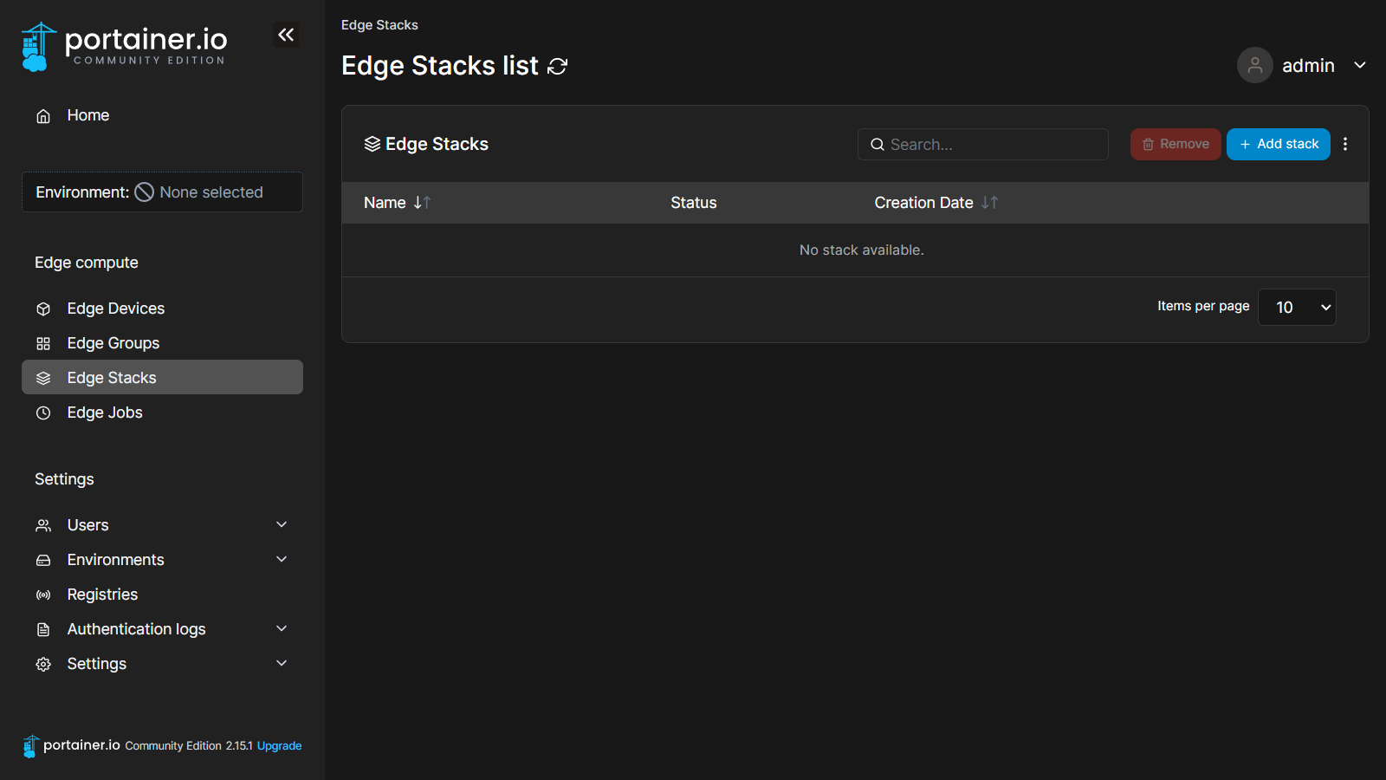Click the refresh icon beside Edge Stacks list
The image size is (1386, 780).
558,67
